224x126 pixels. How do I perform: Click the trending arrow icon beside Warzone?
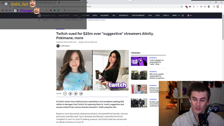pos(39,20)
